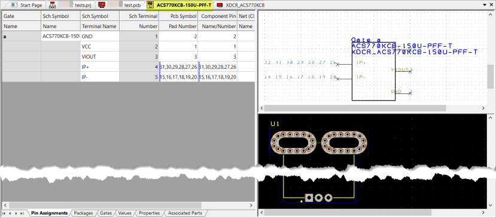496x218 pixels.
Task: Open the Gates sheet tab
Action: tap(106, 213)
